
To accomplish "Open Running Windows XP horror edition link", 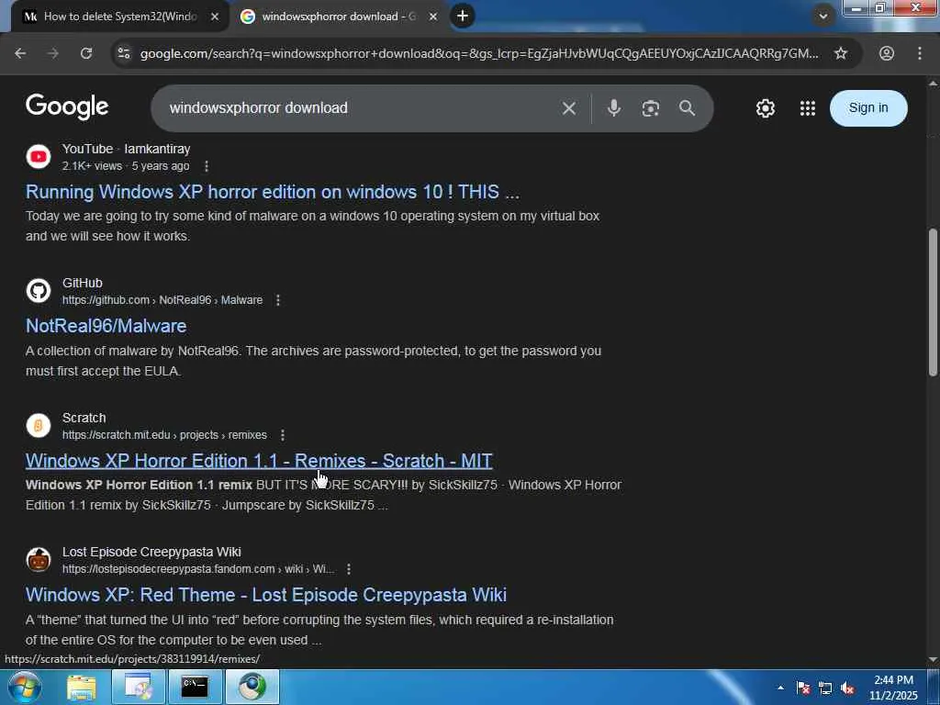I will (x=272, y=192).
